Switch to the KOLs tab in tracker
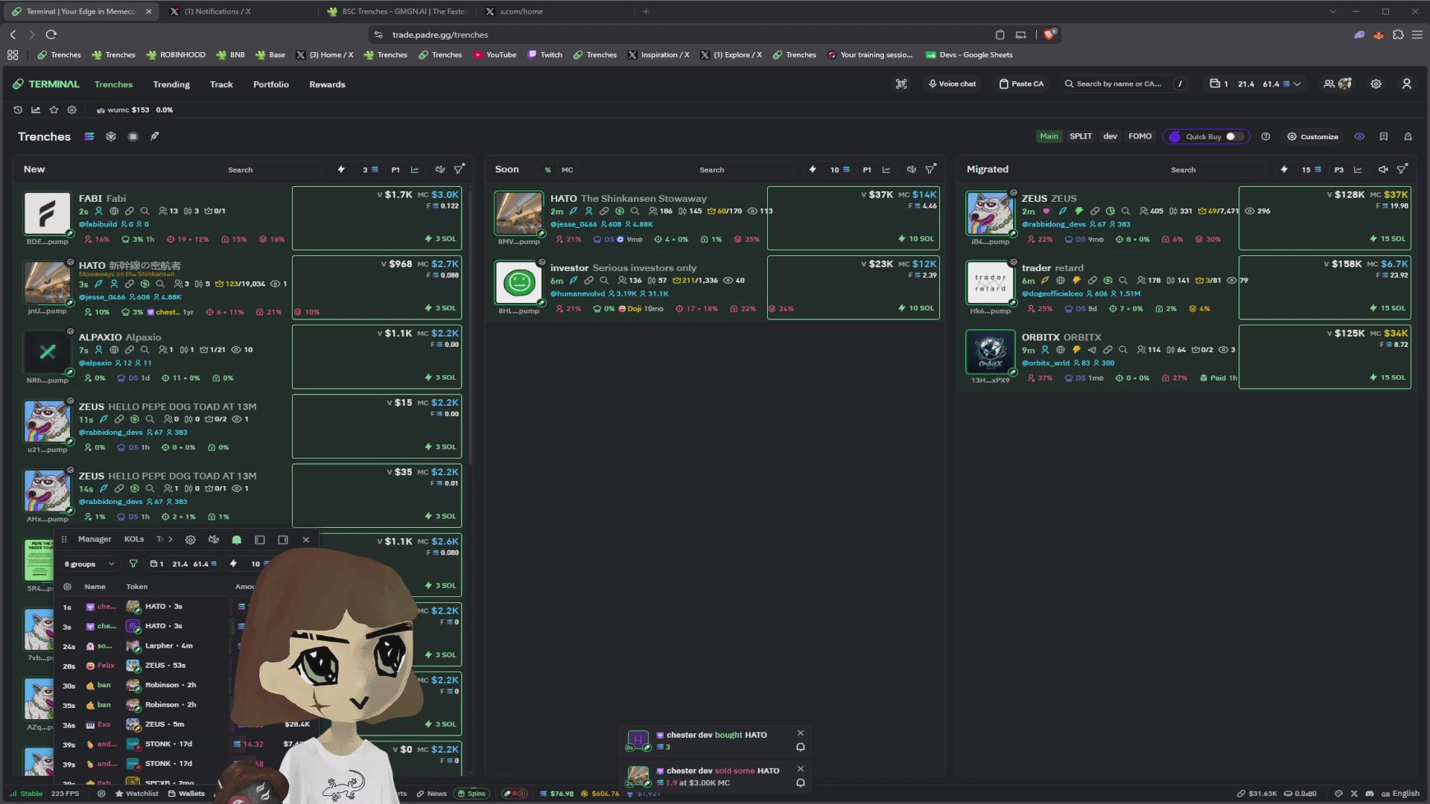Screen dimensions: 1430x804 pos(134,540)
